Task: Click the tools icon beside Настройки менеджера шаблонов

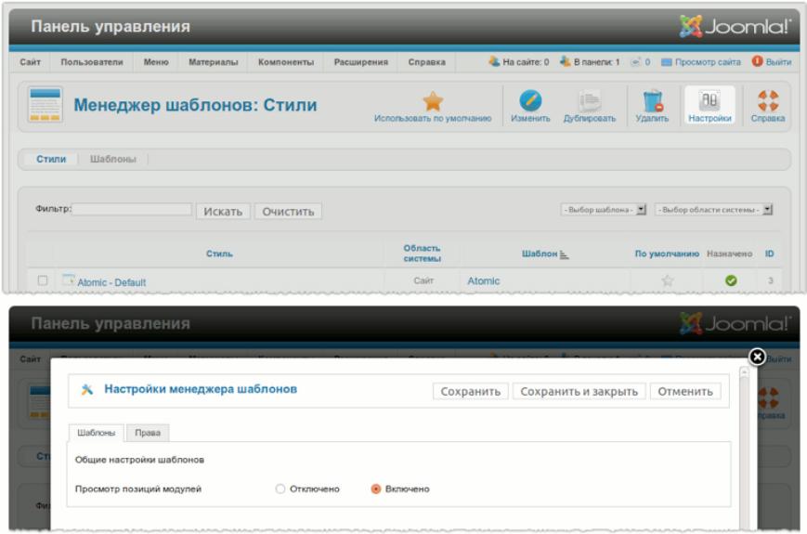Action: (x=87, y=389)
